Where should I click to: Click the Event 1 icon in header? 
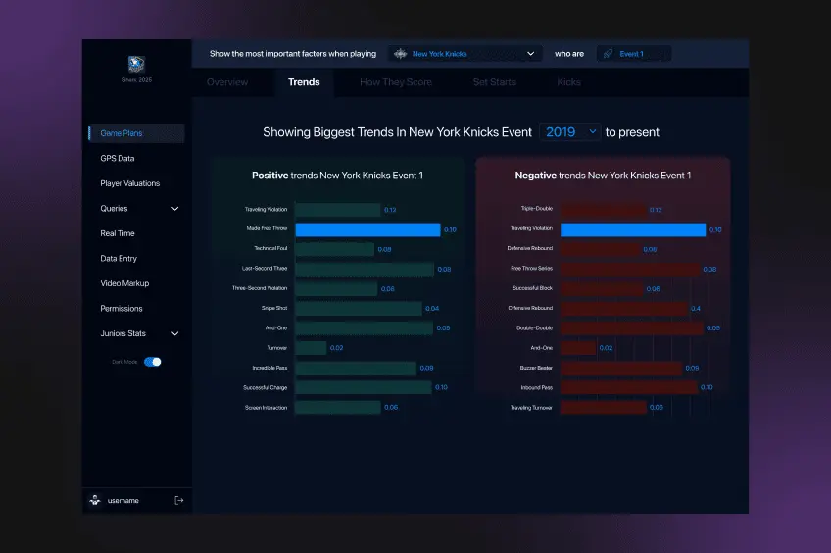607,54
